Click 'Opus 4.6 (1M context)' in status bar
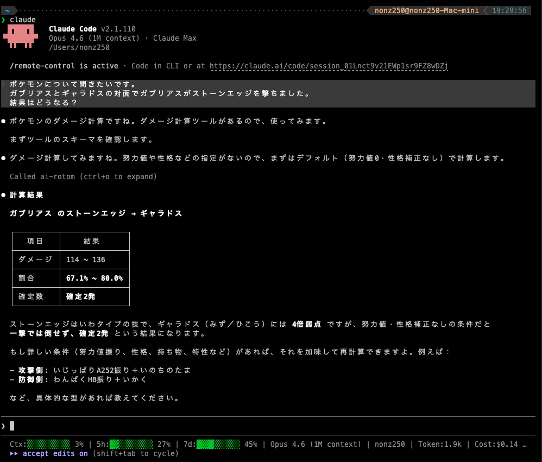This screenshot has width=542, height=462. tap(316, 444)
